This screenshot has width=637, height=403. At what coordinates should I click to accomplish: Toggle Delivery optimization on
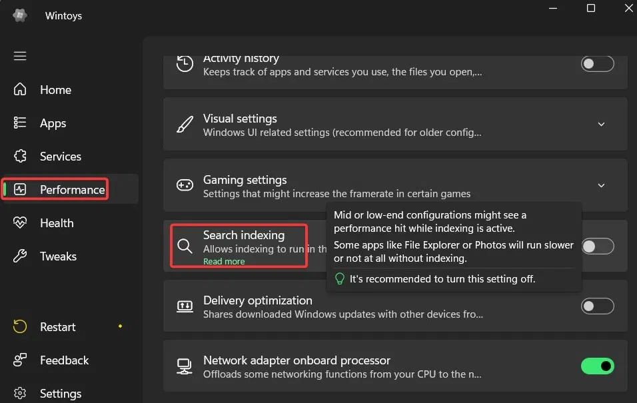pyautogui.click(x=597, y=306)
